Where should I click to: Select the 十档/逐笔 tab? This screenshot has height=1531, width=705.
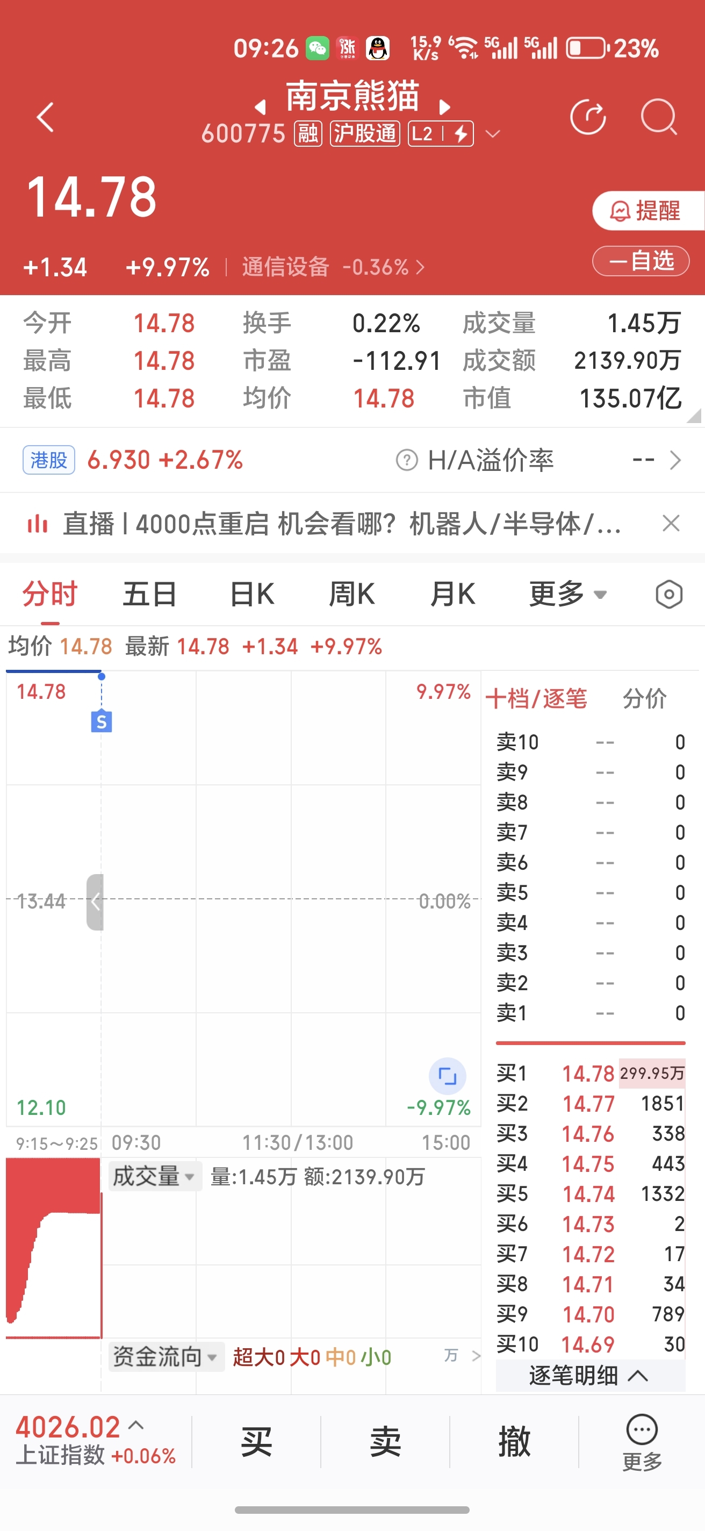pos(536,698)
